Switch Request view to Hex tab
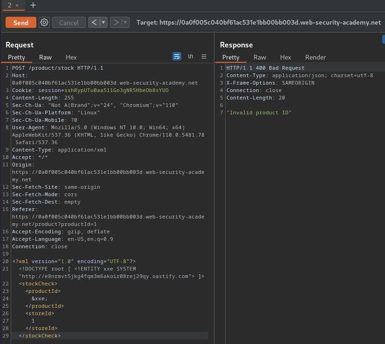This screenshot has width=385, height=344. [71, 57]
